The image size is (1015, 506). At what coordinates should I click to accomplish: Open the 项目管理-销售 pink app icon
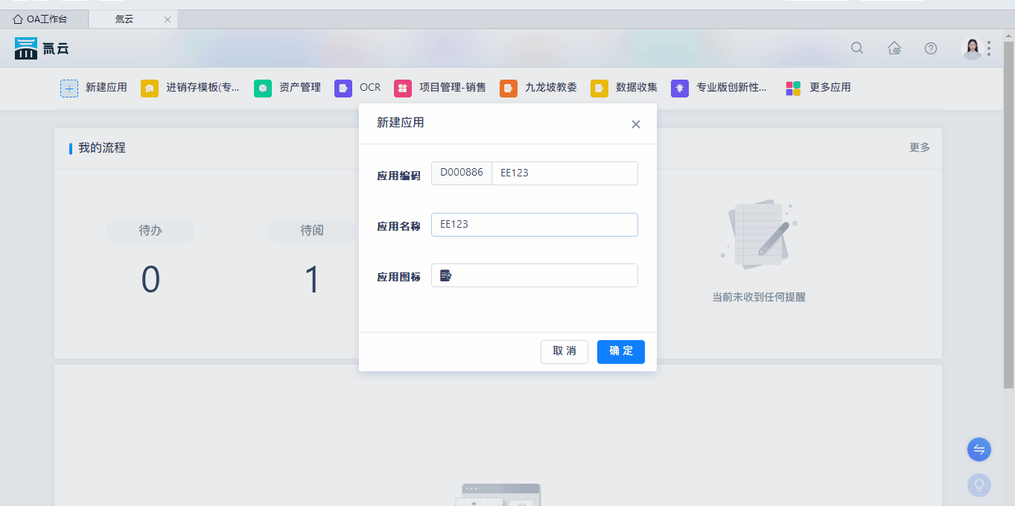point(403,89)
